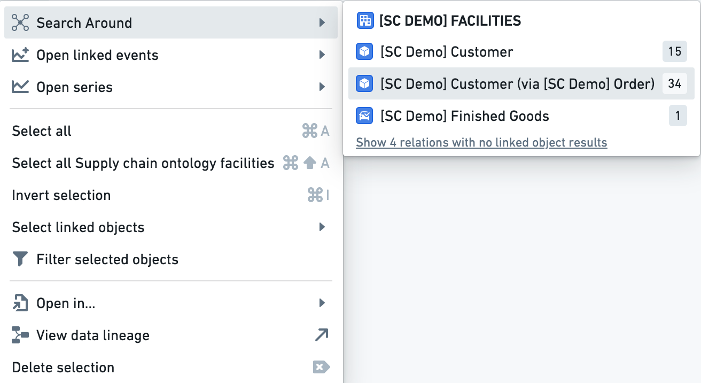Expand the Open linked events submenu arrow
The height and width of the screenshot is (383, 701).
tap(322, 55)
